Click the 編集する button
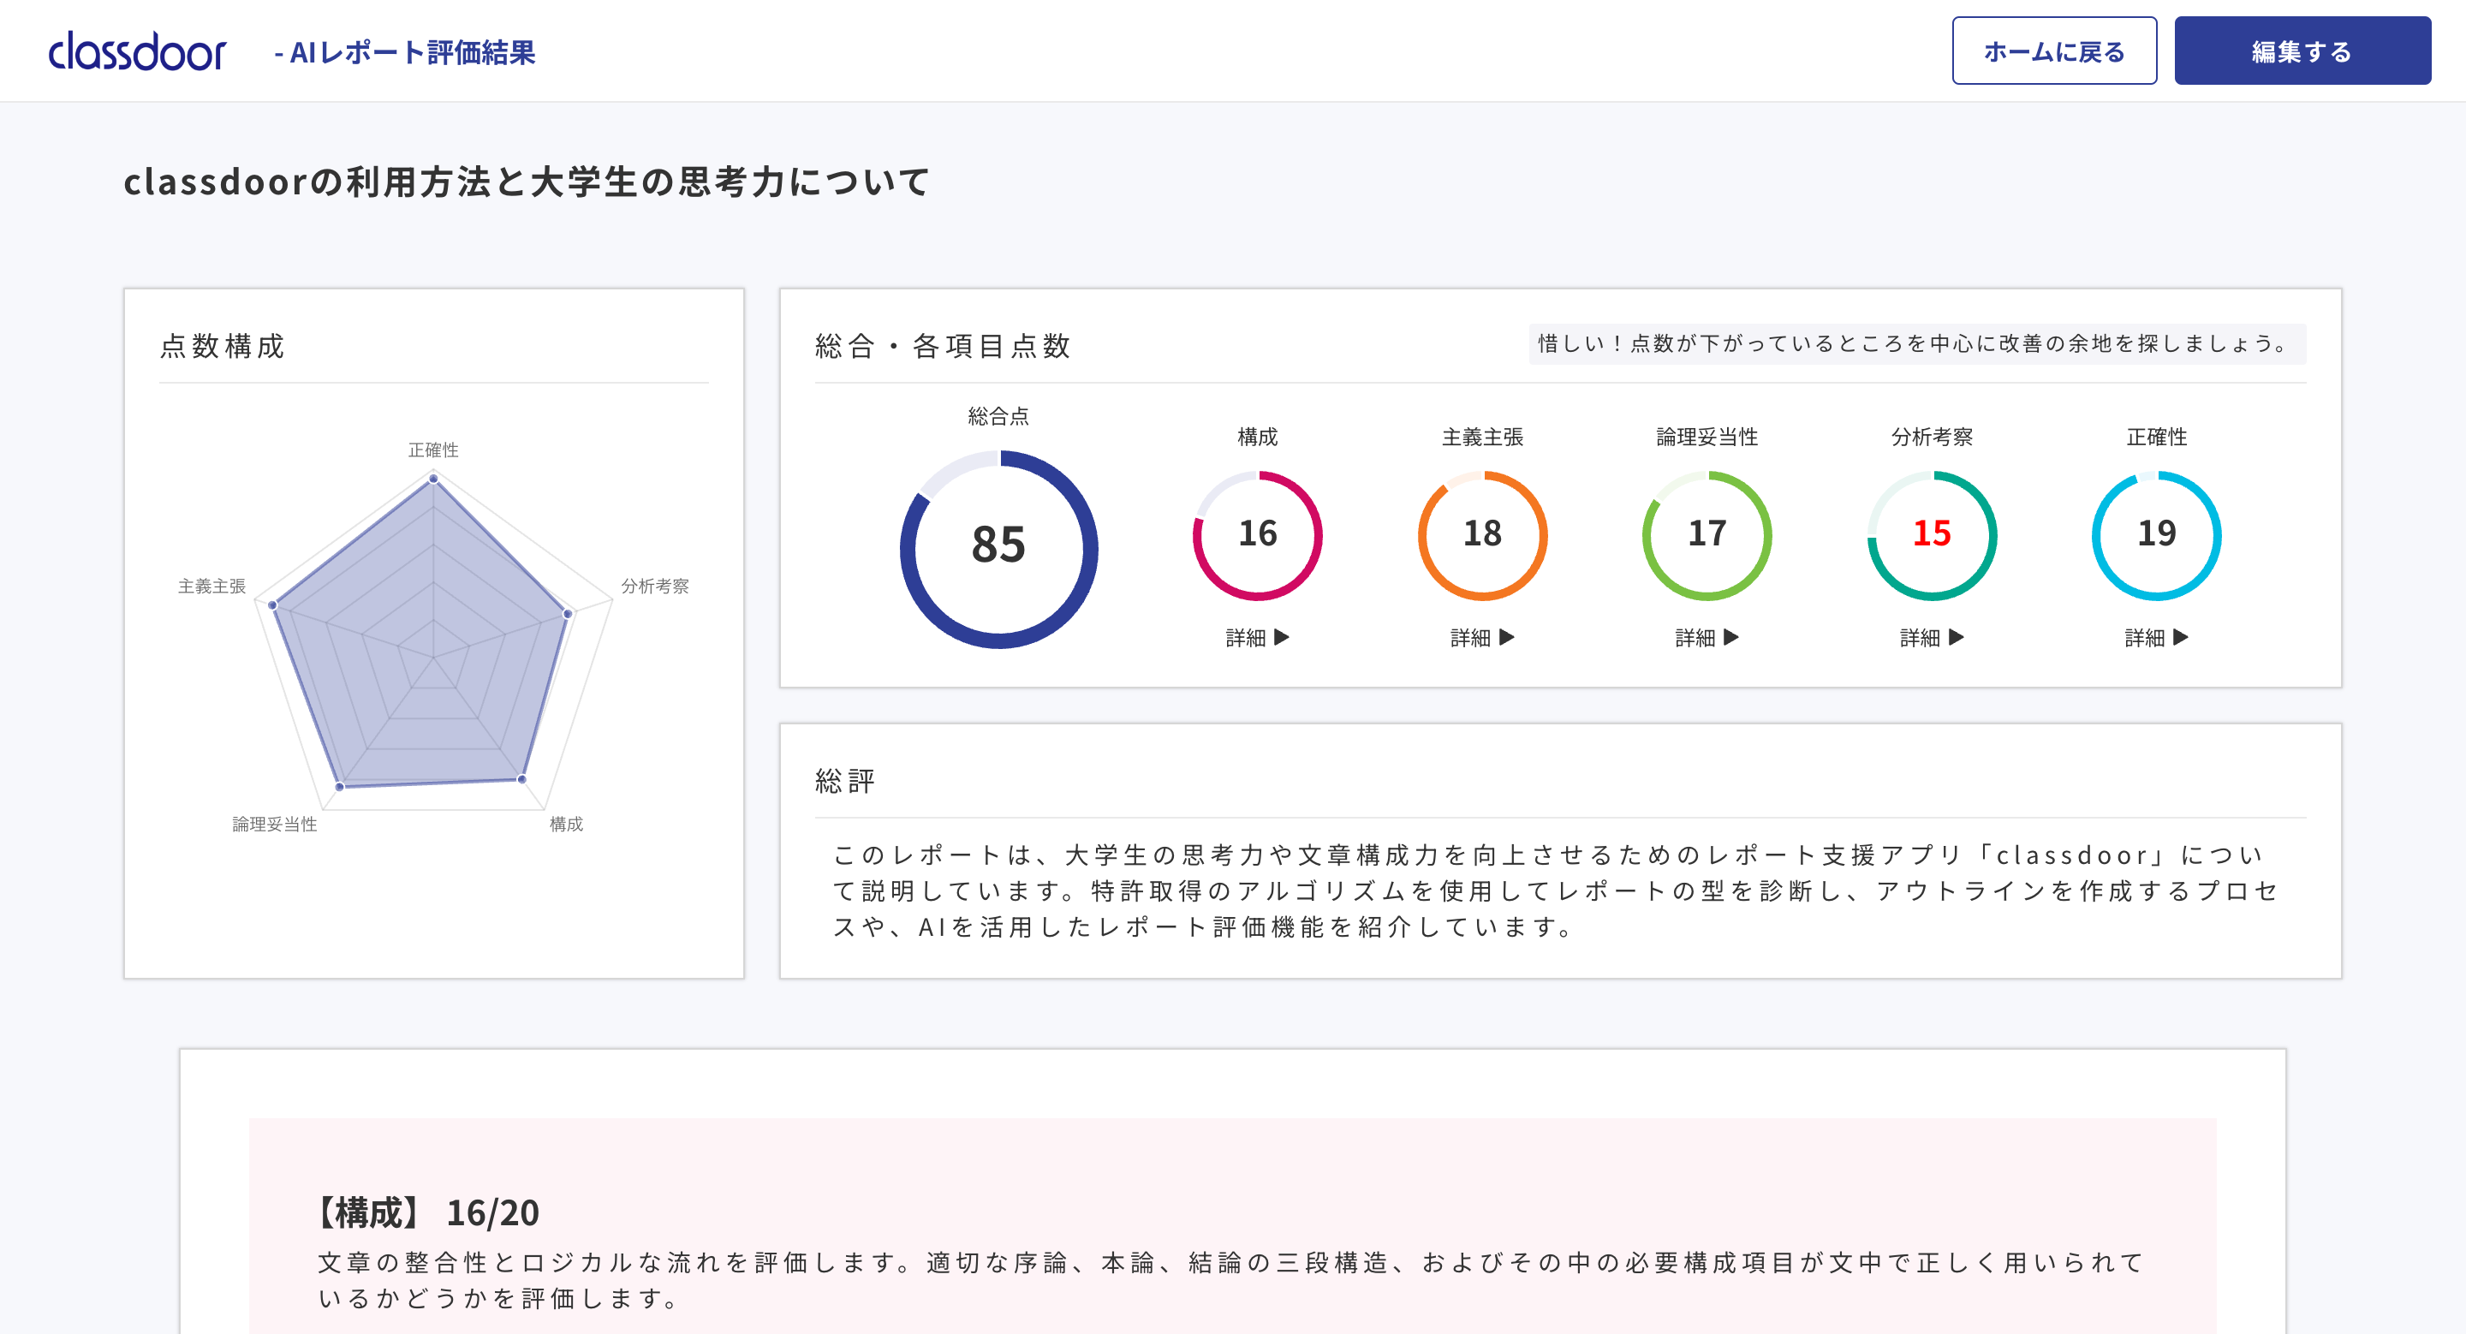Viewport: 2466px width, 1334px height. pos(2302,51)
